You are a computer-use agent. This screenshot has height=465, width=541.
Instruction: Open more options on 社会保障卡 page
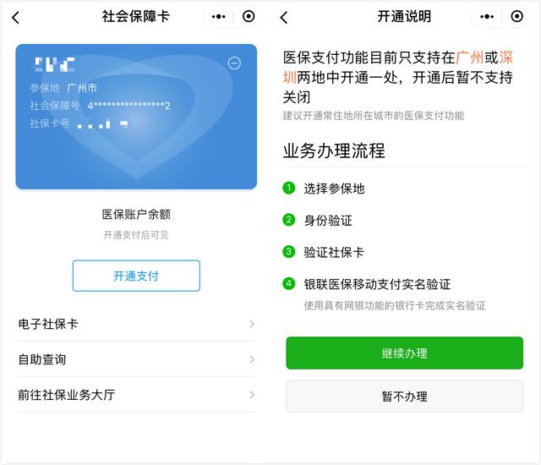coord(218,16)
